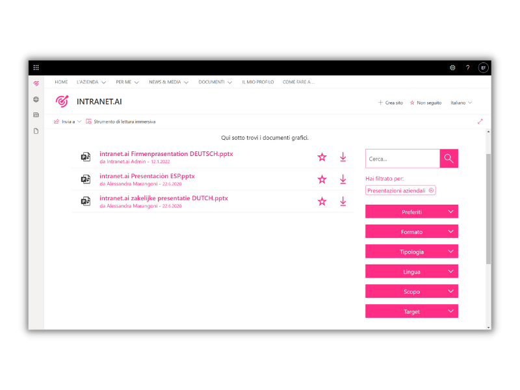Click Non seguito to follow the site
This screenshot has height=390, width=520.
(x=426, y=103)
